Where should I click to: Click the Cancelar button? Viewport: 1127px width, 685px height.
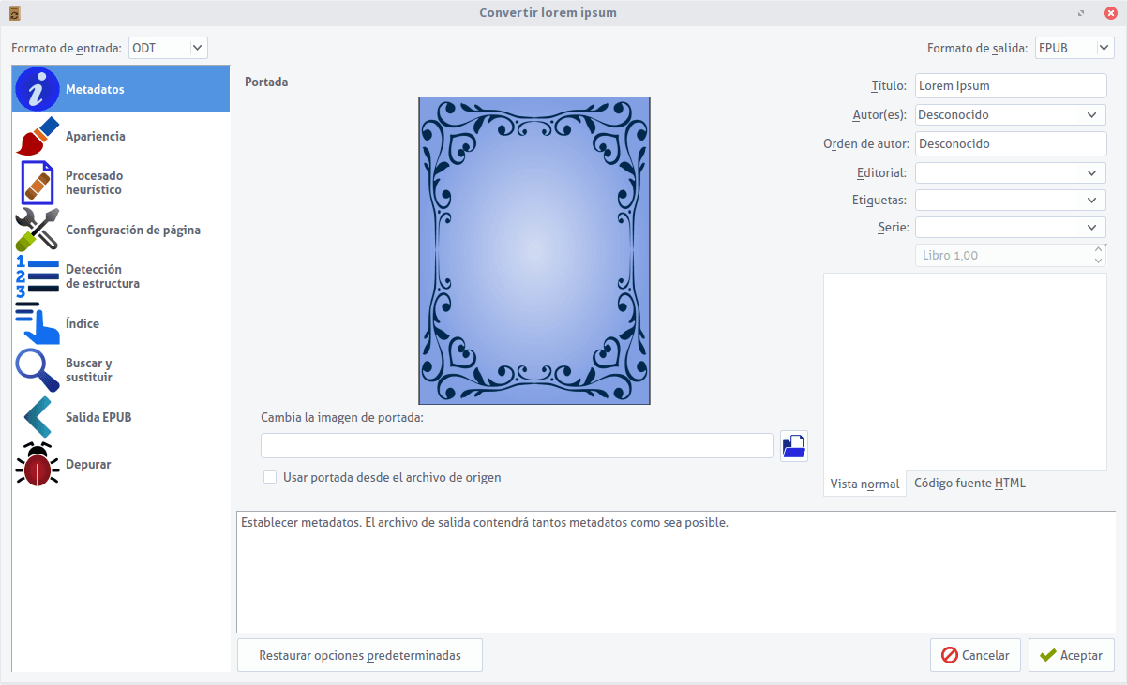pyautogui.click(x=975, y=655)
